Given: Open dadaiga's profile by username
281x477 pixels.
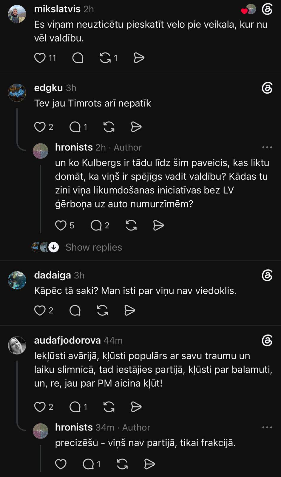Looking at the screenshot, I should click(53, 275).
